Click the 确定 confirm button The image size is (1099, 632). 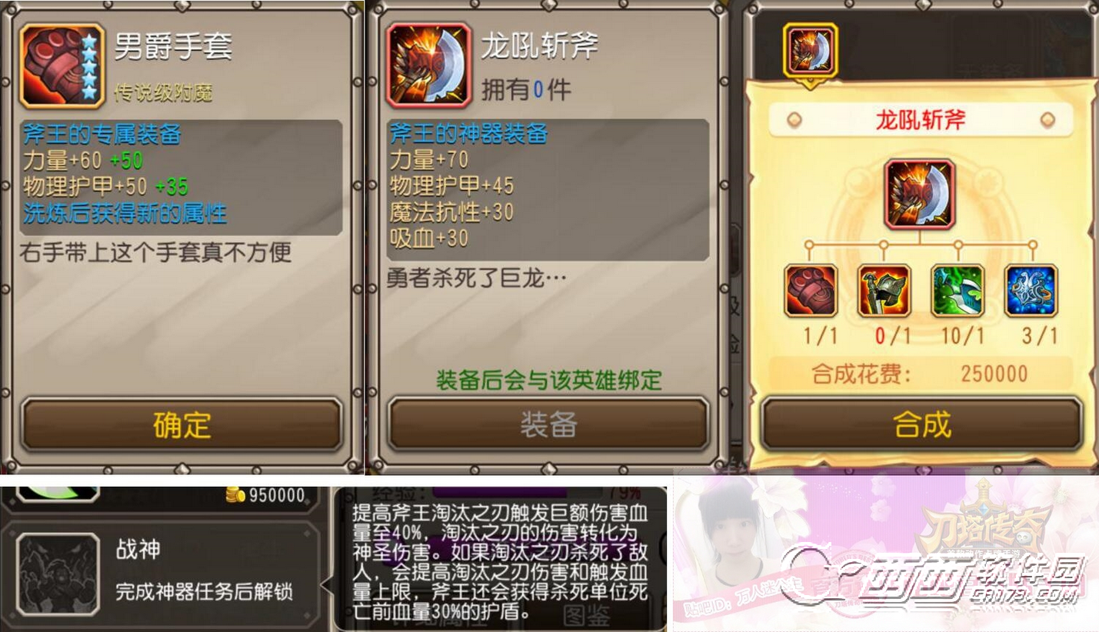182,424
